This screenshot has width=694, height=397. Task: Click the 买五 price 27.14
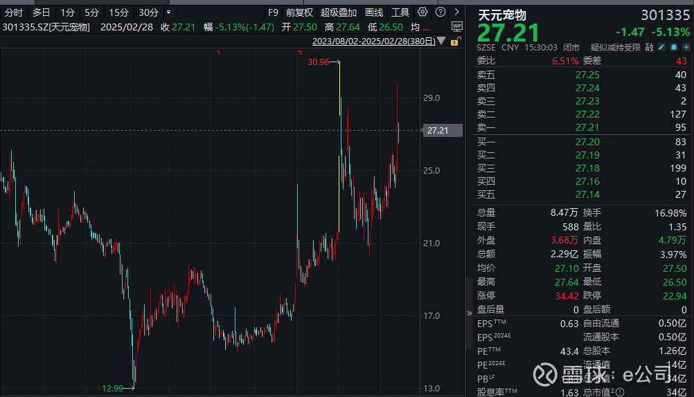(587, 194)
